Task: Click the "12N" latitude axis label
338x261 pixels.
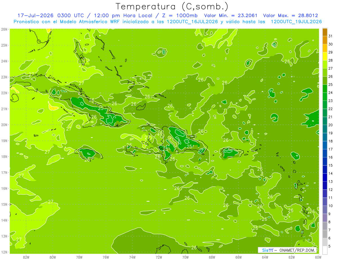Action: point(4,252)
